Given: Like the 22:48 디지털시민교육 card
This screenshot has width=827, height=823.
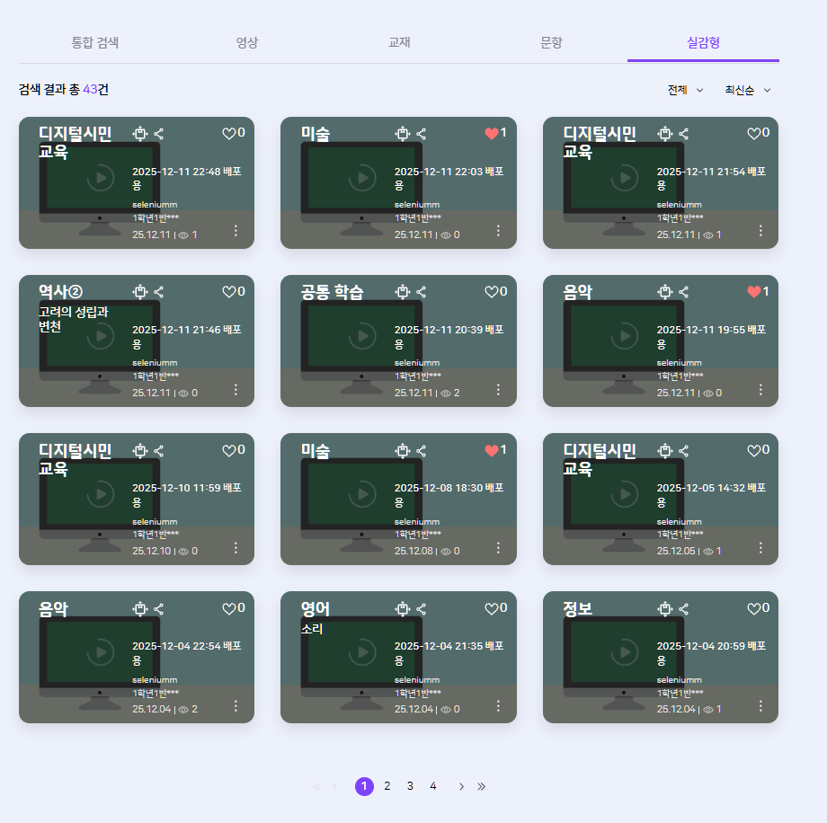Looking at the screenshot, I should [229, 133].
